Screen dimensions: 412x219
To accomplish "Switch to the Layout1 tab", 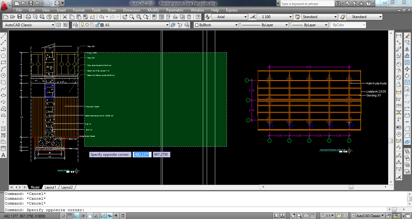I will click(x=50, y=187).
